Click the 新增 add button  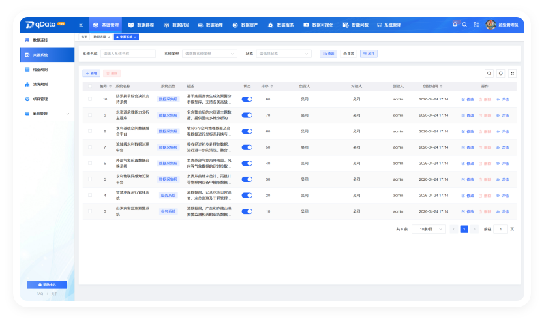click(x=91, y=74)
